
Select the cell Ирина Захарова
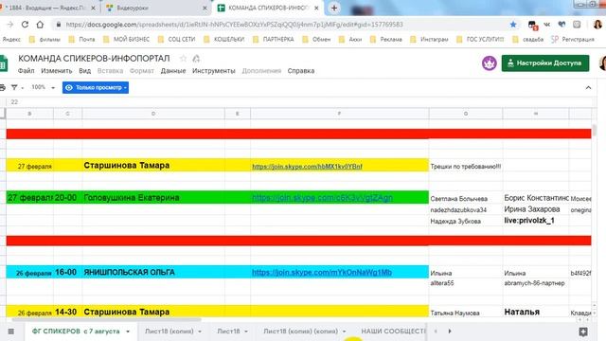tap(536, 209)
